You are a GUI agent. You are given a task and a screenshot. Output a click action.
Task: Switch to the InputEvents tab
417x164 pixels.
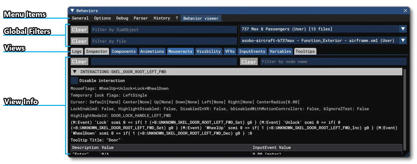pyautogui.click(x=252, y=51)
